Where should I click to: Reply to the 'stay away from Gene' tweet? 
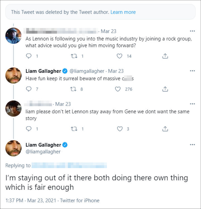tap(28, 129)
